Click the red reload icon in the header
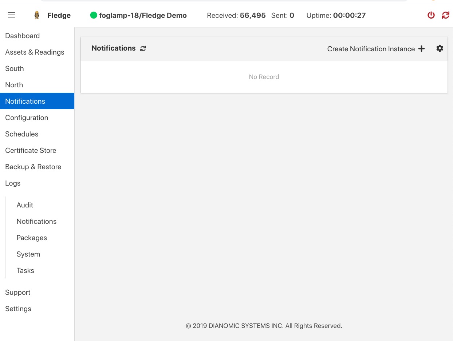This screenshot has height=341, width=453. (x=445, y=15)
